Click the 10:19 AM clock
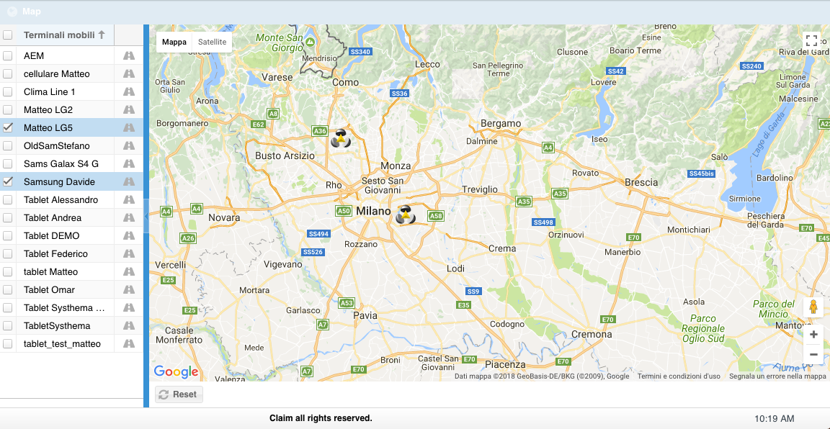 pyautogui.click(x=774, y=418)
